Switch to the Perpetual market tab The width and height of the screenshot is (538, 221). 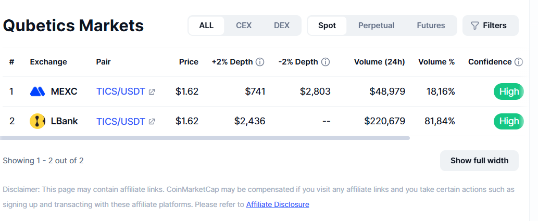pos(376,25)
